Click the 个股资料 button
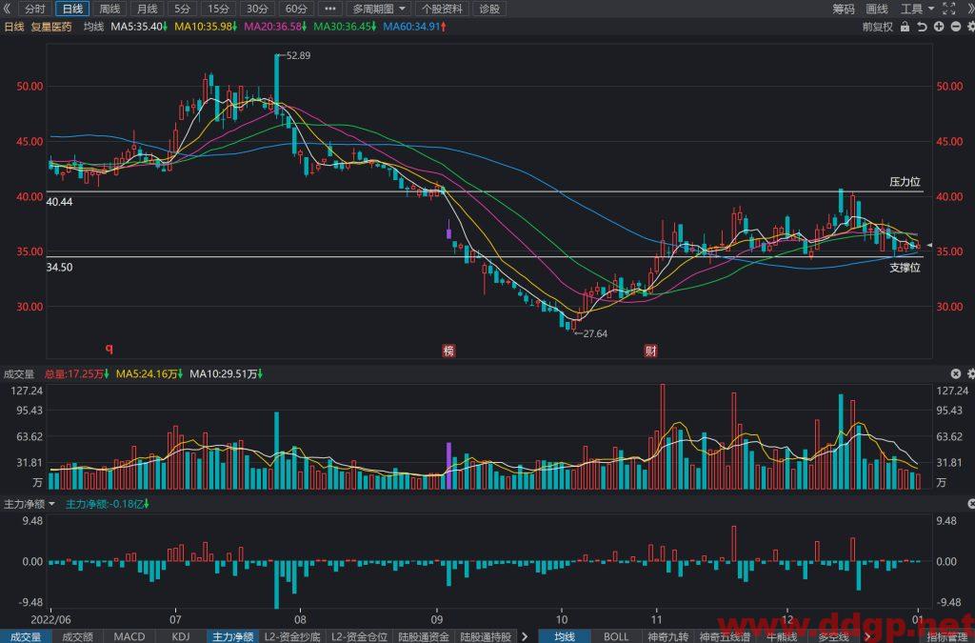975x643 pixels. 442,9
